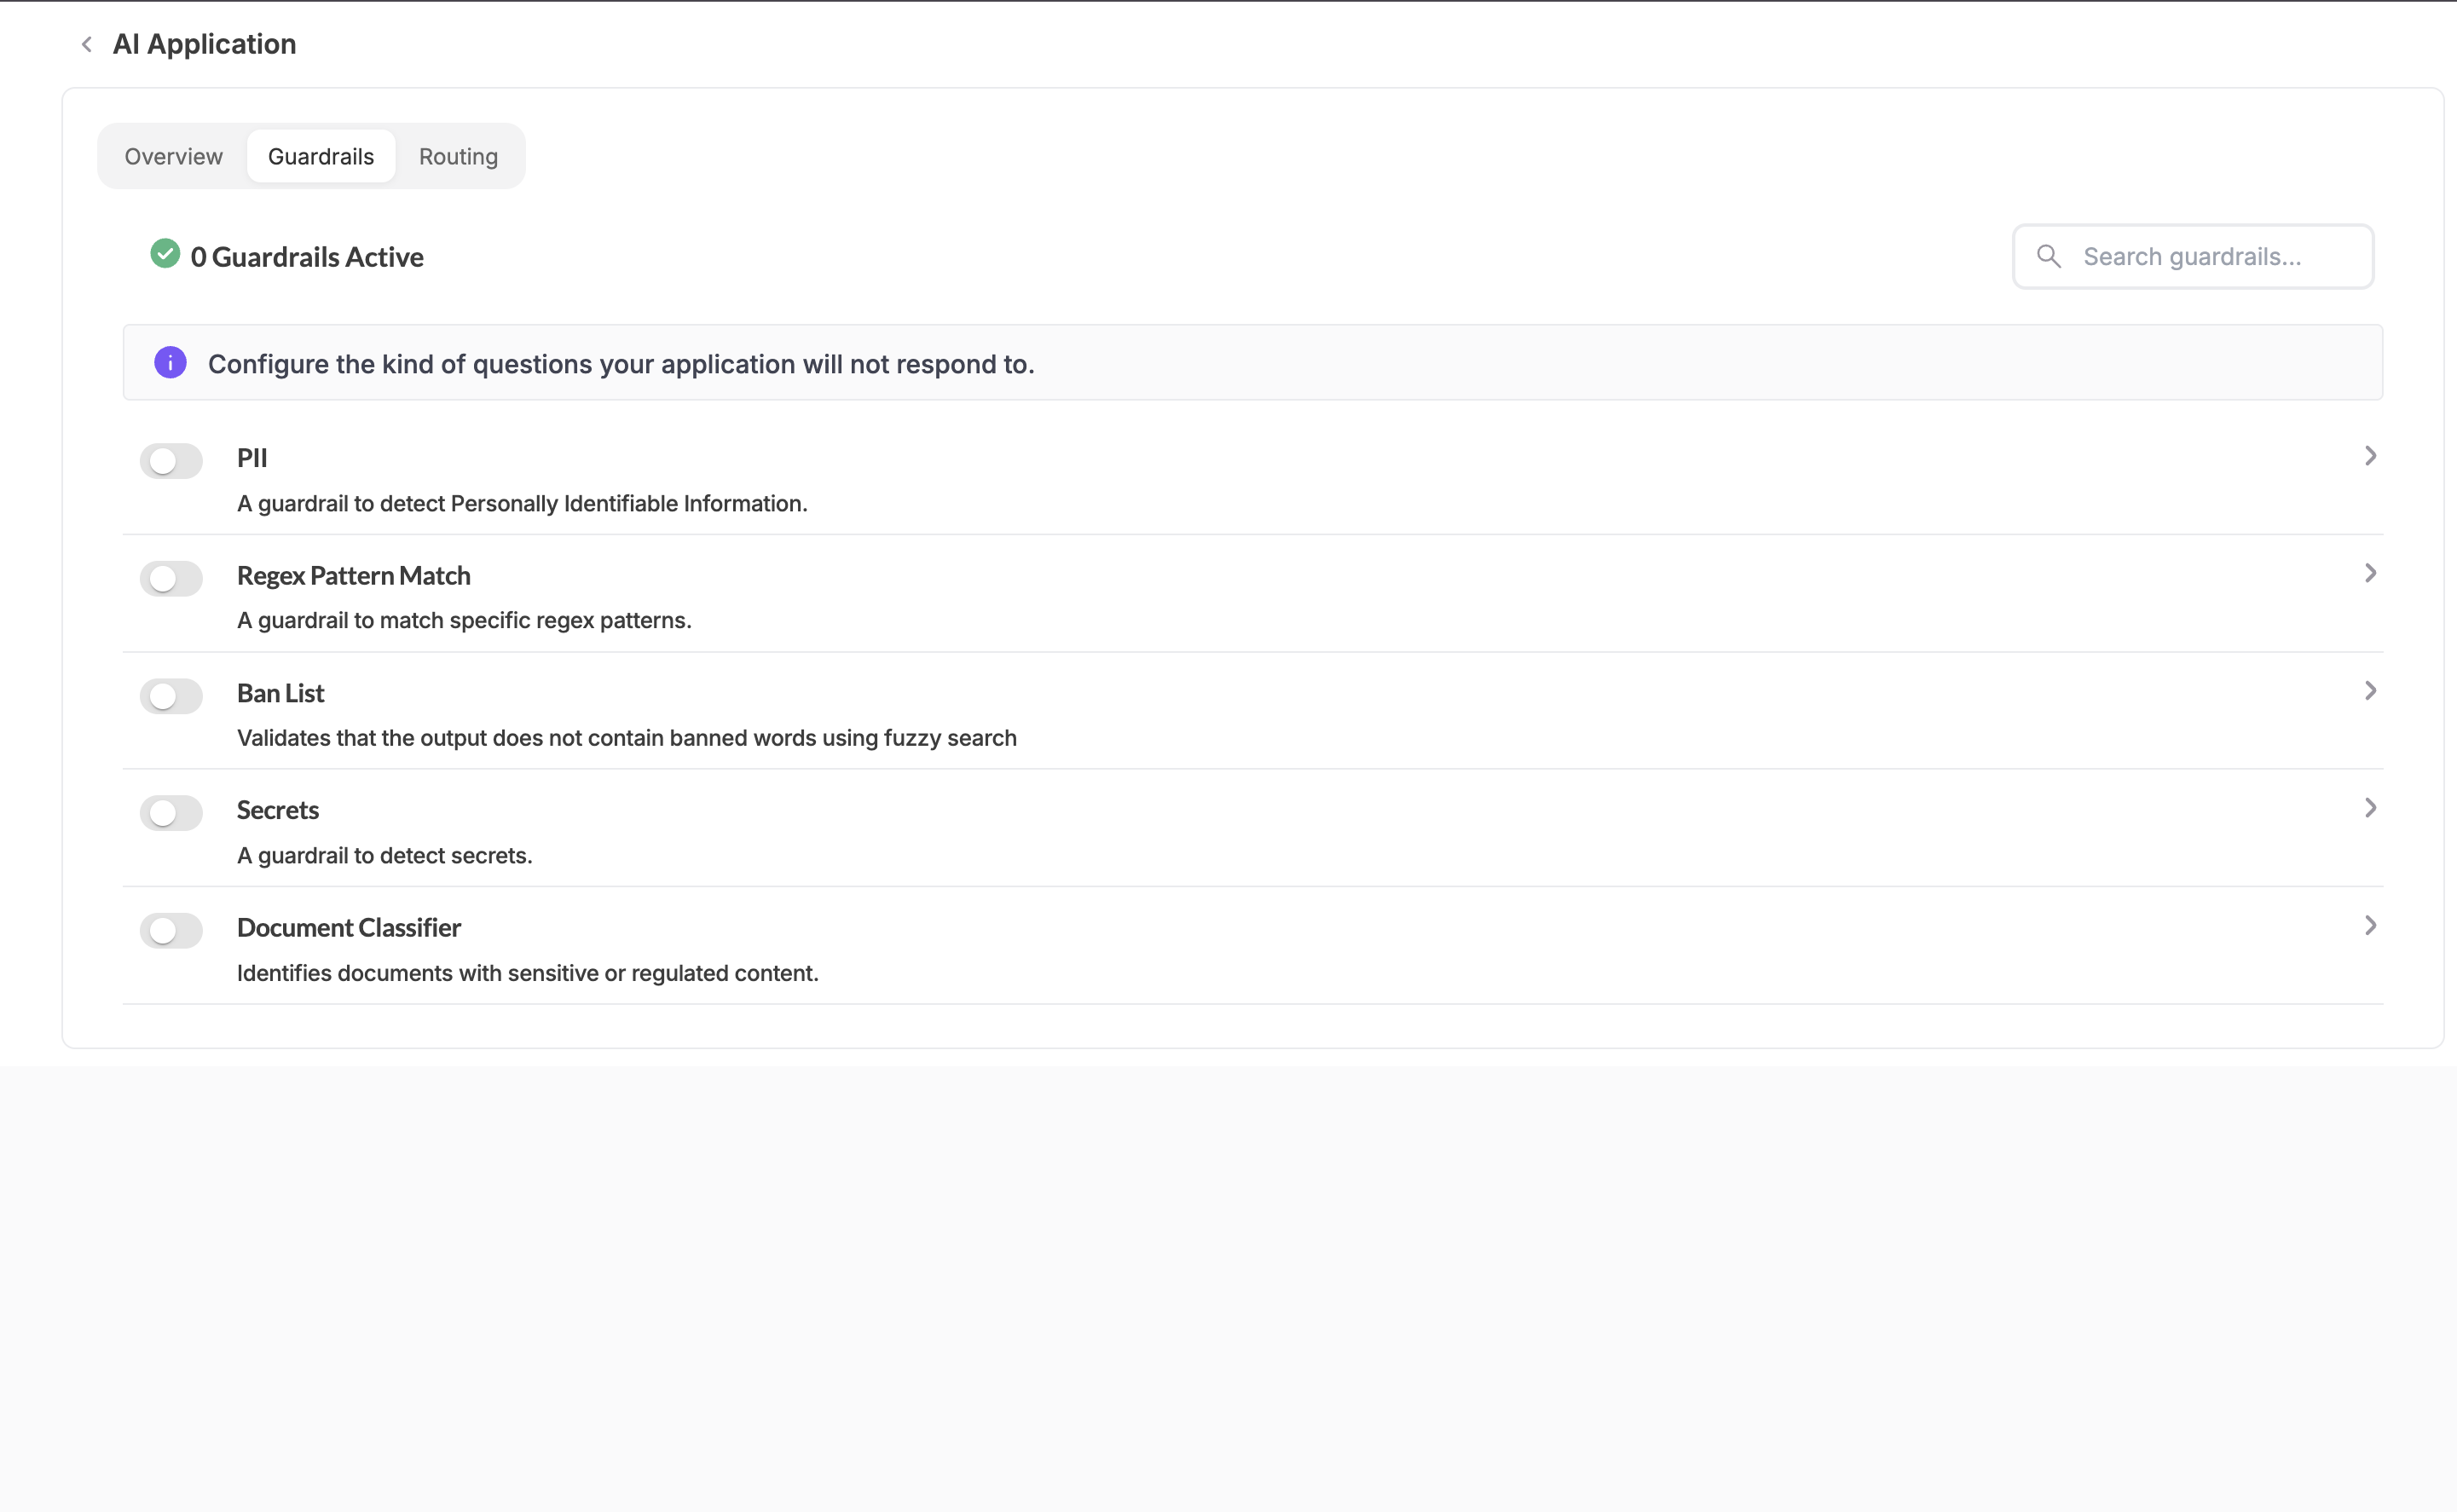Click the Document Classifier title

pos(349,928)
